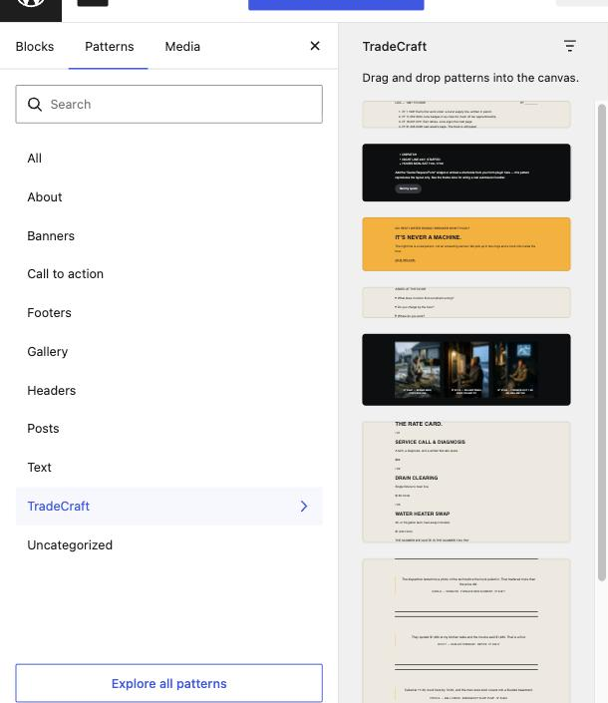Insert the dark photo gallery pattern
The width and height of the screenshot is (608, 703).
[x=466, y=370]
